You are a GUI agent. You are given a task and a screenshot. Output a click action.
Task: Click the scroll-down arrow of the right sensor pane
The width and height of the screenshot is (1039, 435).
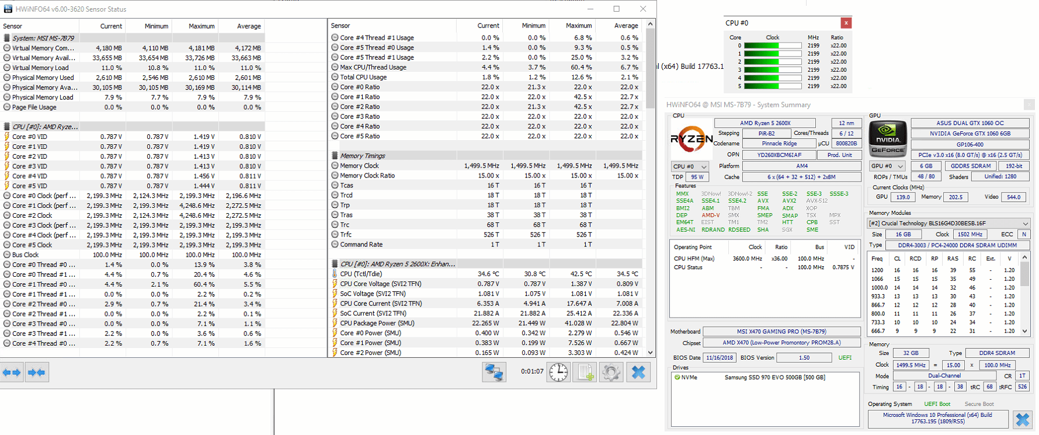(650, 353)
